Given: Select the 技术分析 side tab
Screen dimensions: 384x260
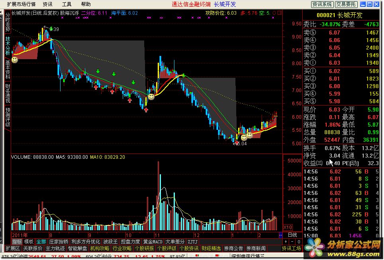Looking at the screenshot, I should click(x=8, y=46).
